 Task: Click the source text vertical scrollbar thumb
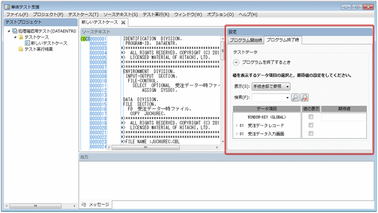click(x=223, y=51)
